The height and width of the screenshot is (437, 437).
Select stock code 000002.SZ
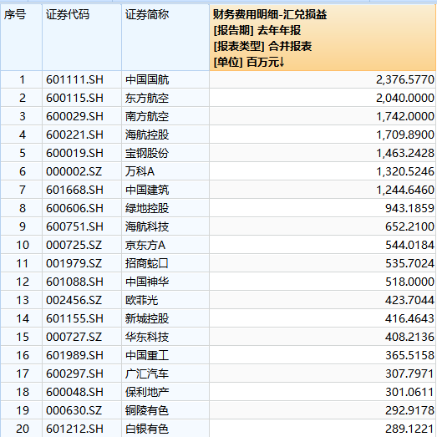[74, 171]
